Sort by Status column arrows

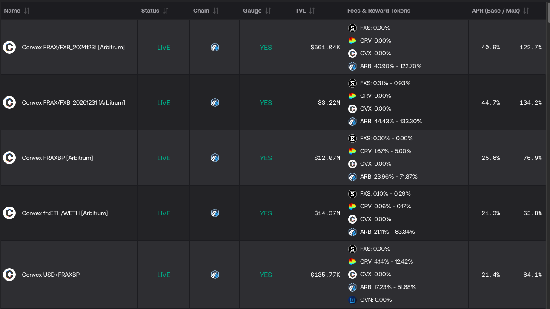click(x=166, y=11)
